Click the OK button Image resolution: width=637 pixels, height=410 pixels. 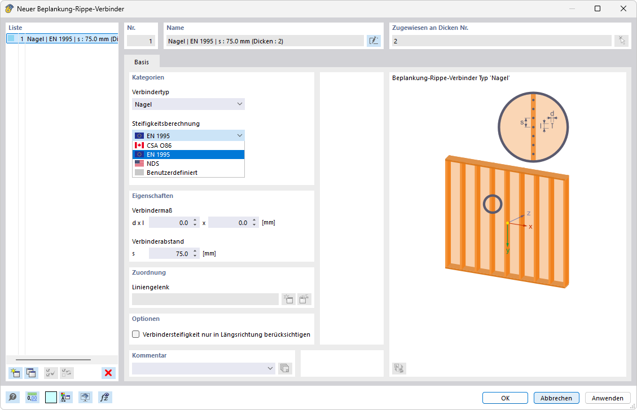pos(505,398)
